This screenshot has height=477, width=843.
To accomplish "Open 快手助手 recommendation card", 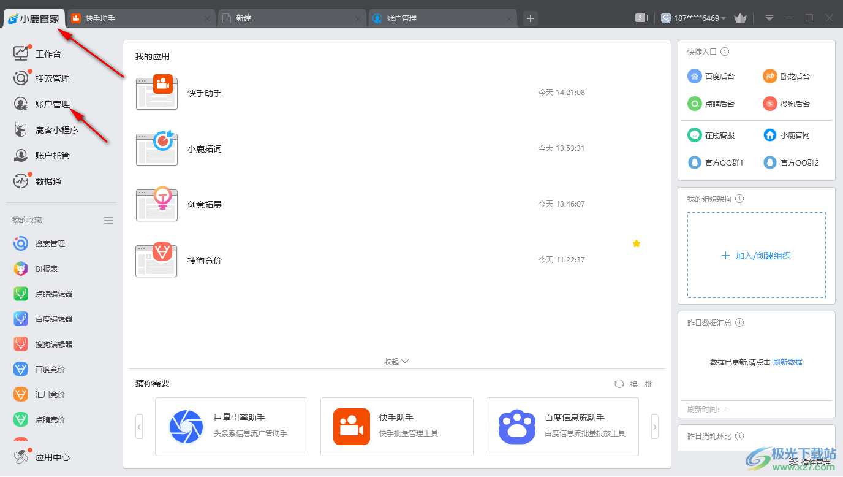I will click(x=397, y=427).
